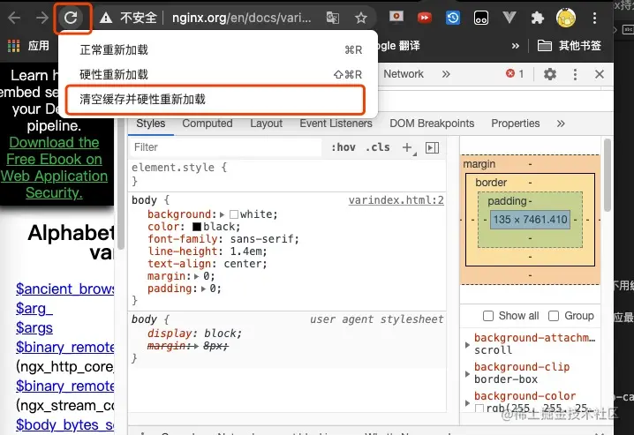Select 硬性重新加载 from the reload menu
The width and height of the screenshot is (634, 435).
tap(218, 74)
